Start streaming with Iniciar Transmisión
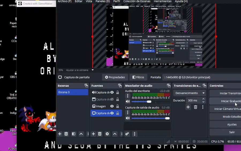 (x=225, y=93)
